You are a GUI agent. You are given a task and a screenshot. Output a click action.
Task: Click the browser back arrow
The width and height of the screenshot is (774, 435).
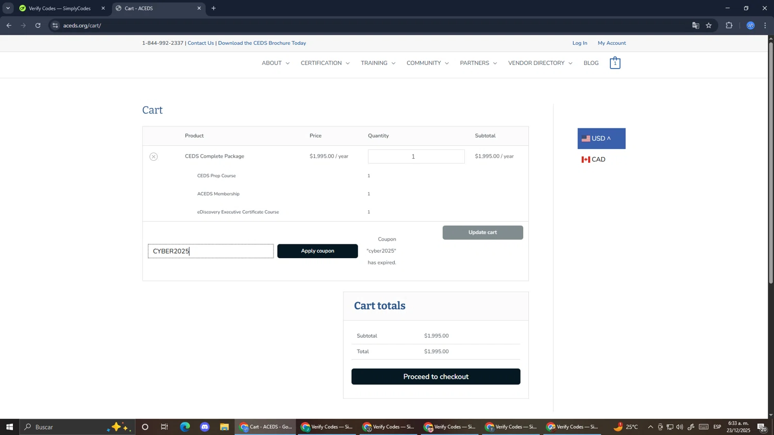[9, 25]
